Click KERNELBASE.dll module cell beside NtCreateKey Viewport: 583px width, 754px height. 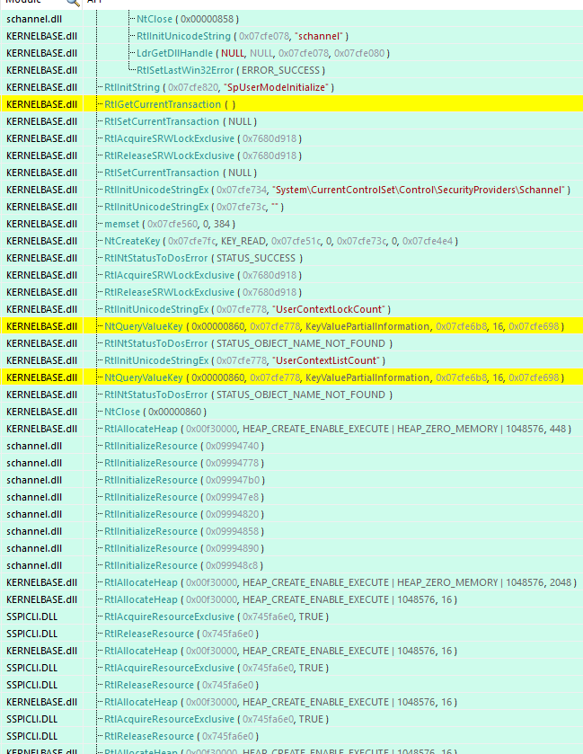pyautogui.click(x=42, y=241)
